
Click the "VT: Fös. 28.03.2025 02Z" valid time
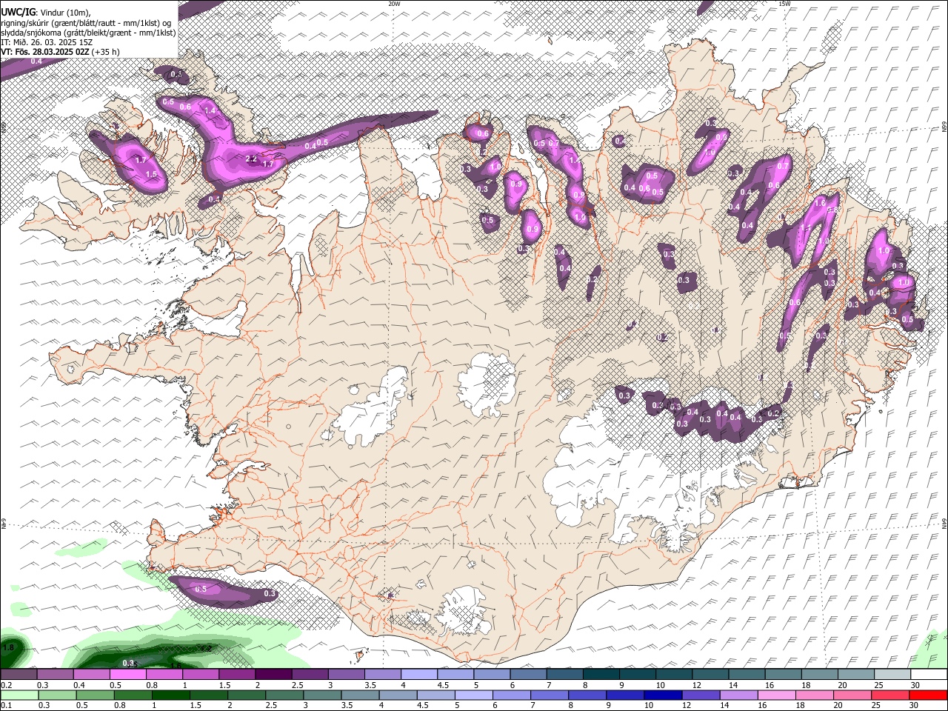pyautogui.click(x=46, y=52)
